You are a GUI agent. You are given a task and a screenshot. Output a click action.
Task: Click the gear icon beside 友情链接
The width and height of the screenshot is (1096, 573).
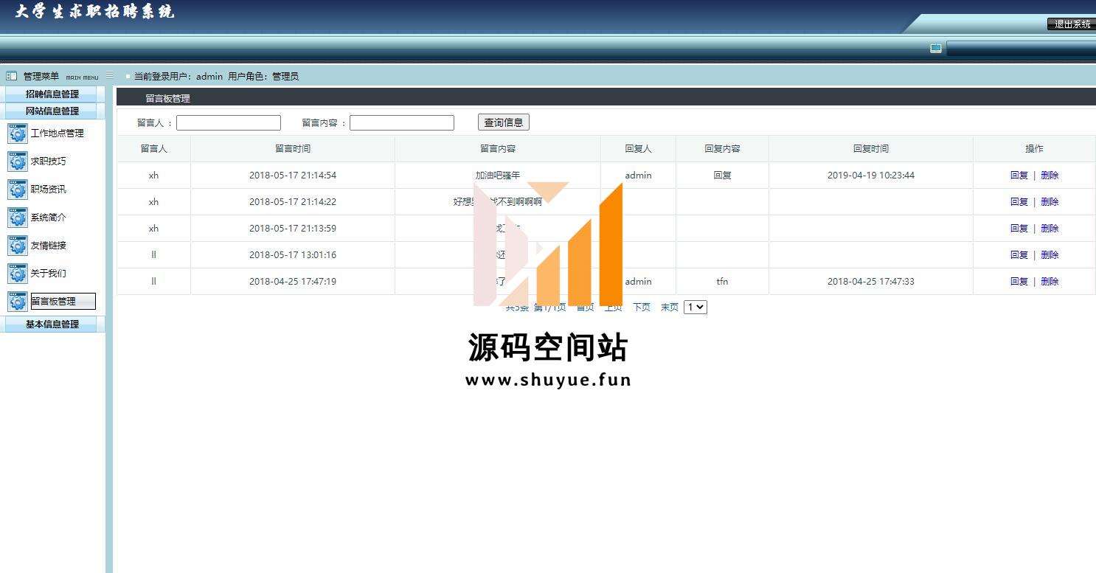18,246
